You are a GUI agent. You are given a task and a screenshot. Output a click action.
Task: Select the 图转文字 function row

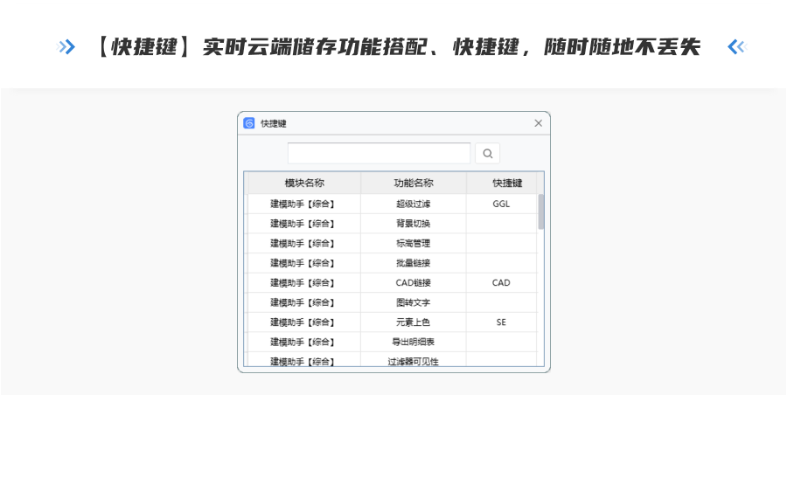(x=413, y=302)
